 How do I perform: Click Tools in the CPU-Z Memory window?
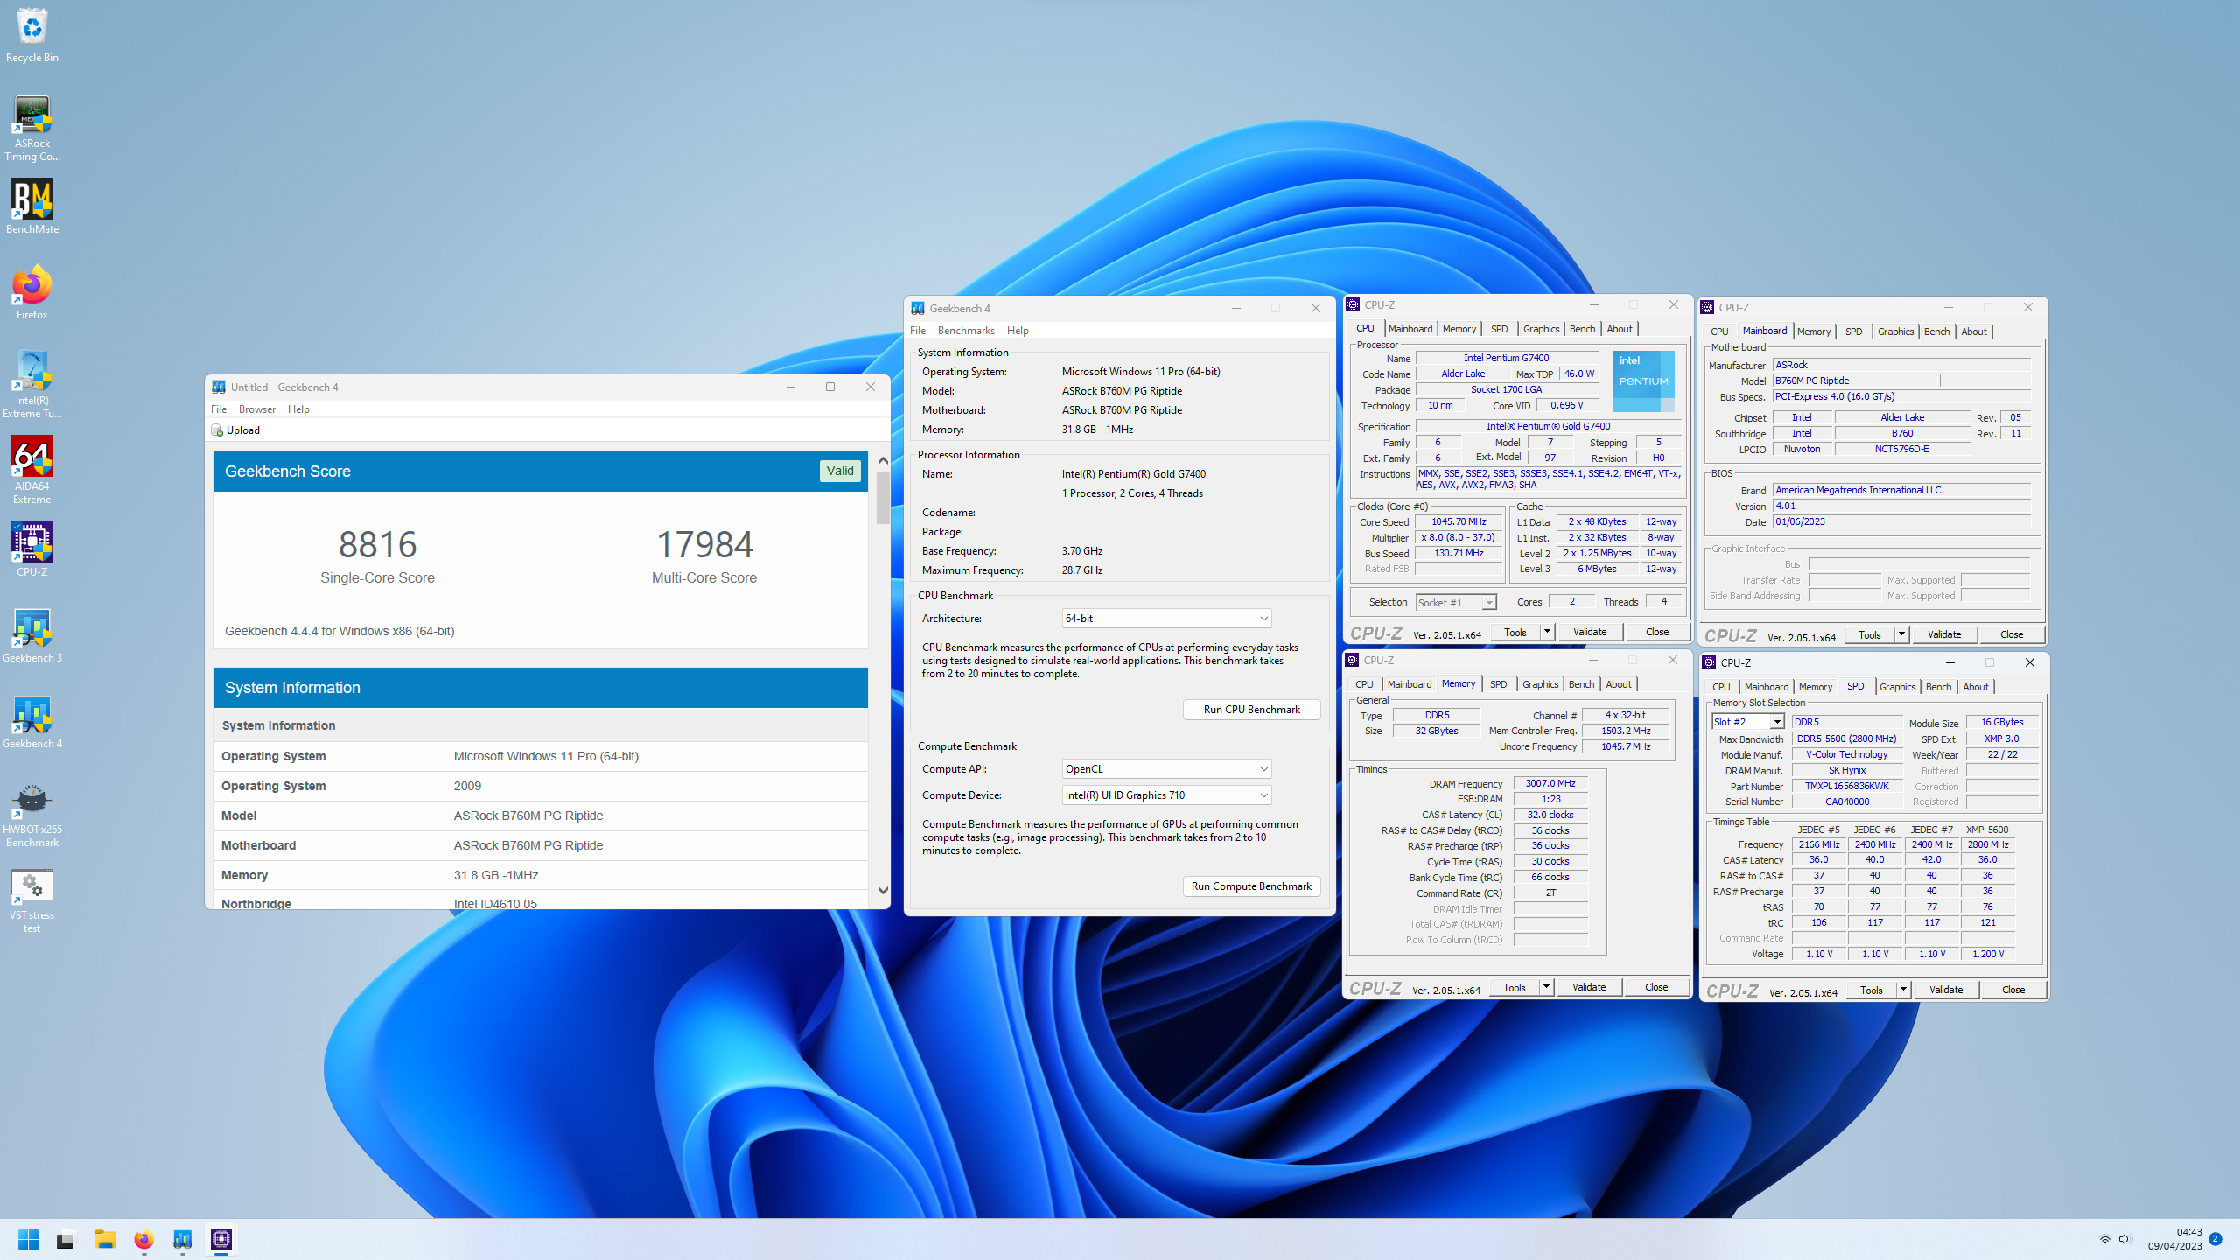[x=1514, y=987]
